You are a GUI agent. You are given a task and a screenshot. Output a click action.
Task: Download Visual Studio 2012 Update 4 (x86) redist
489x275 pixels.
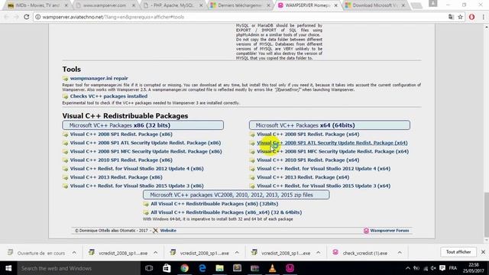click(x=137, y=168)
